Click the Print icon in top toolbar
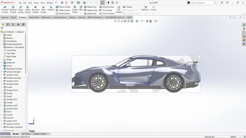 coord(84,3)
